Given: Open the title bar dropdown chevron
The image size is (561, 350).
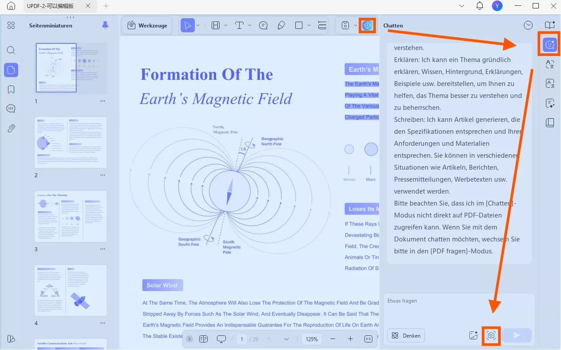Looking at the screenshot, I should pyautogui.click(x=462, y=6).
